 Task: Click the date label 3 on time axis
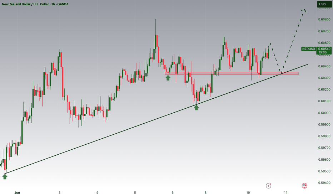tap(59, 192)
